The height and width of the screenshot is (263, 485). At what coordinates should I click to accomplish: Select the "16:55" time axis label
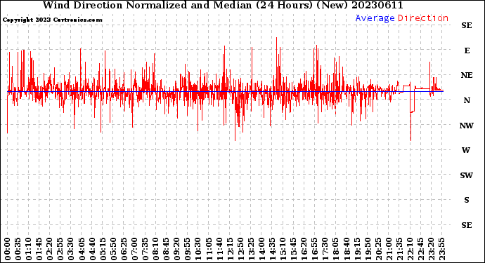[315, 249]
